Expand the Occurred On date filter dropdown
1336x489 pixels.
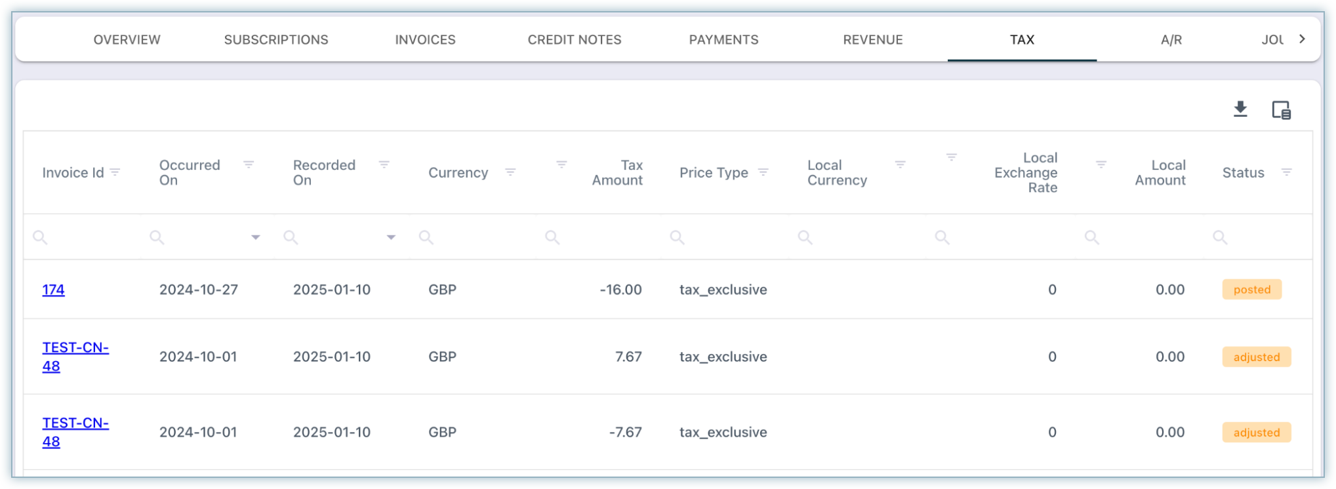click(x=256, y=237)
